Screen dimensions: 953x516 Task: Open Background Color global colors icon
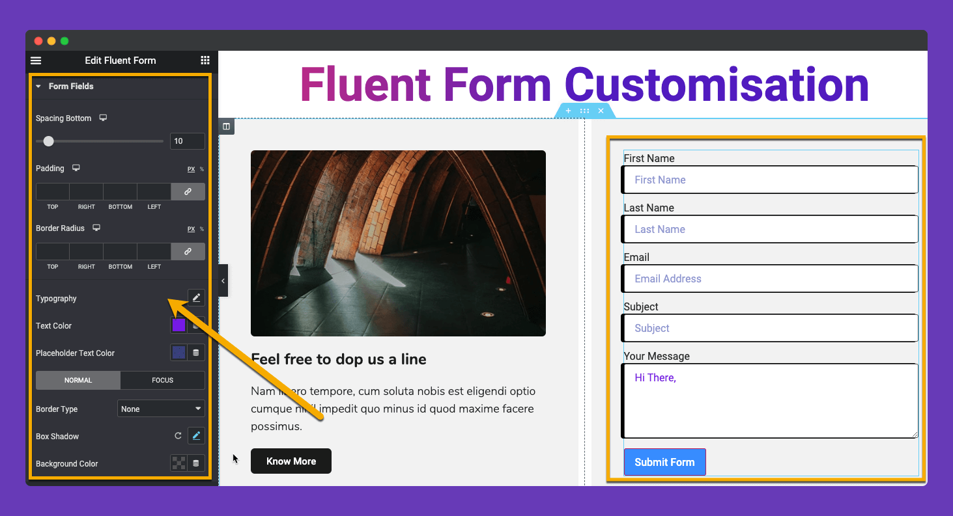coord(196,463)
